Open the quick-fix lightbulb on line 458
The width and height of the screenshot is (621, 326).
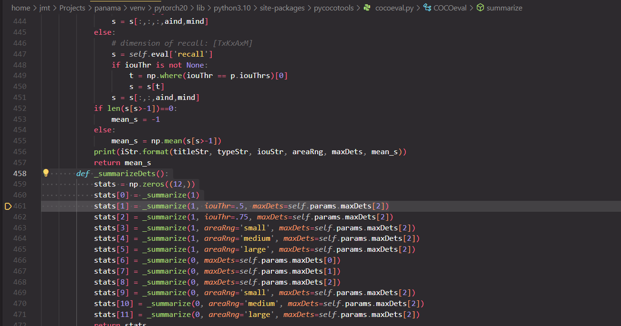pyautogui.click(x=45, y=173)
